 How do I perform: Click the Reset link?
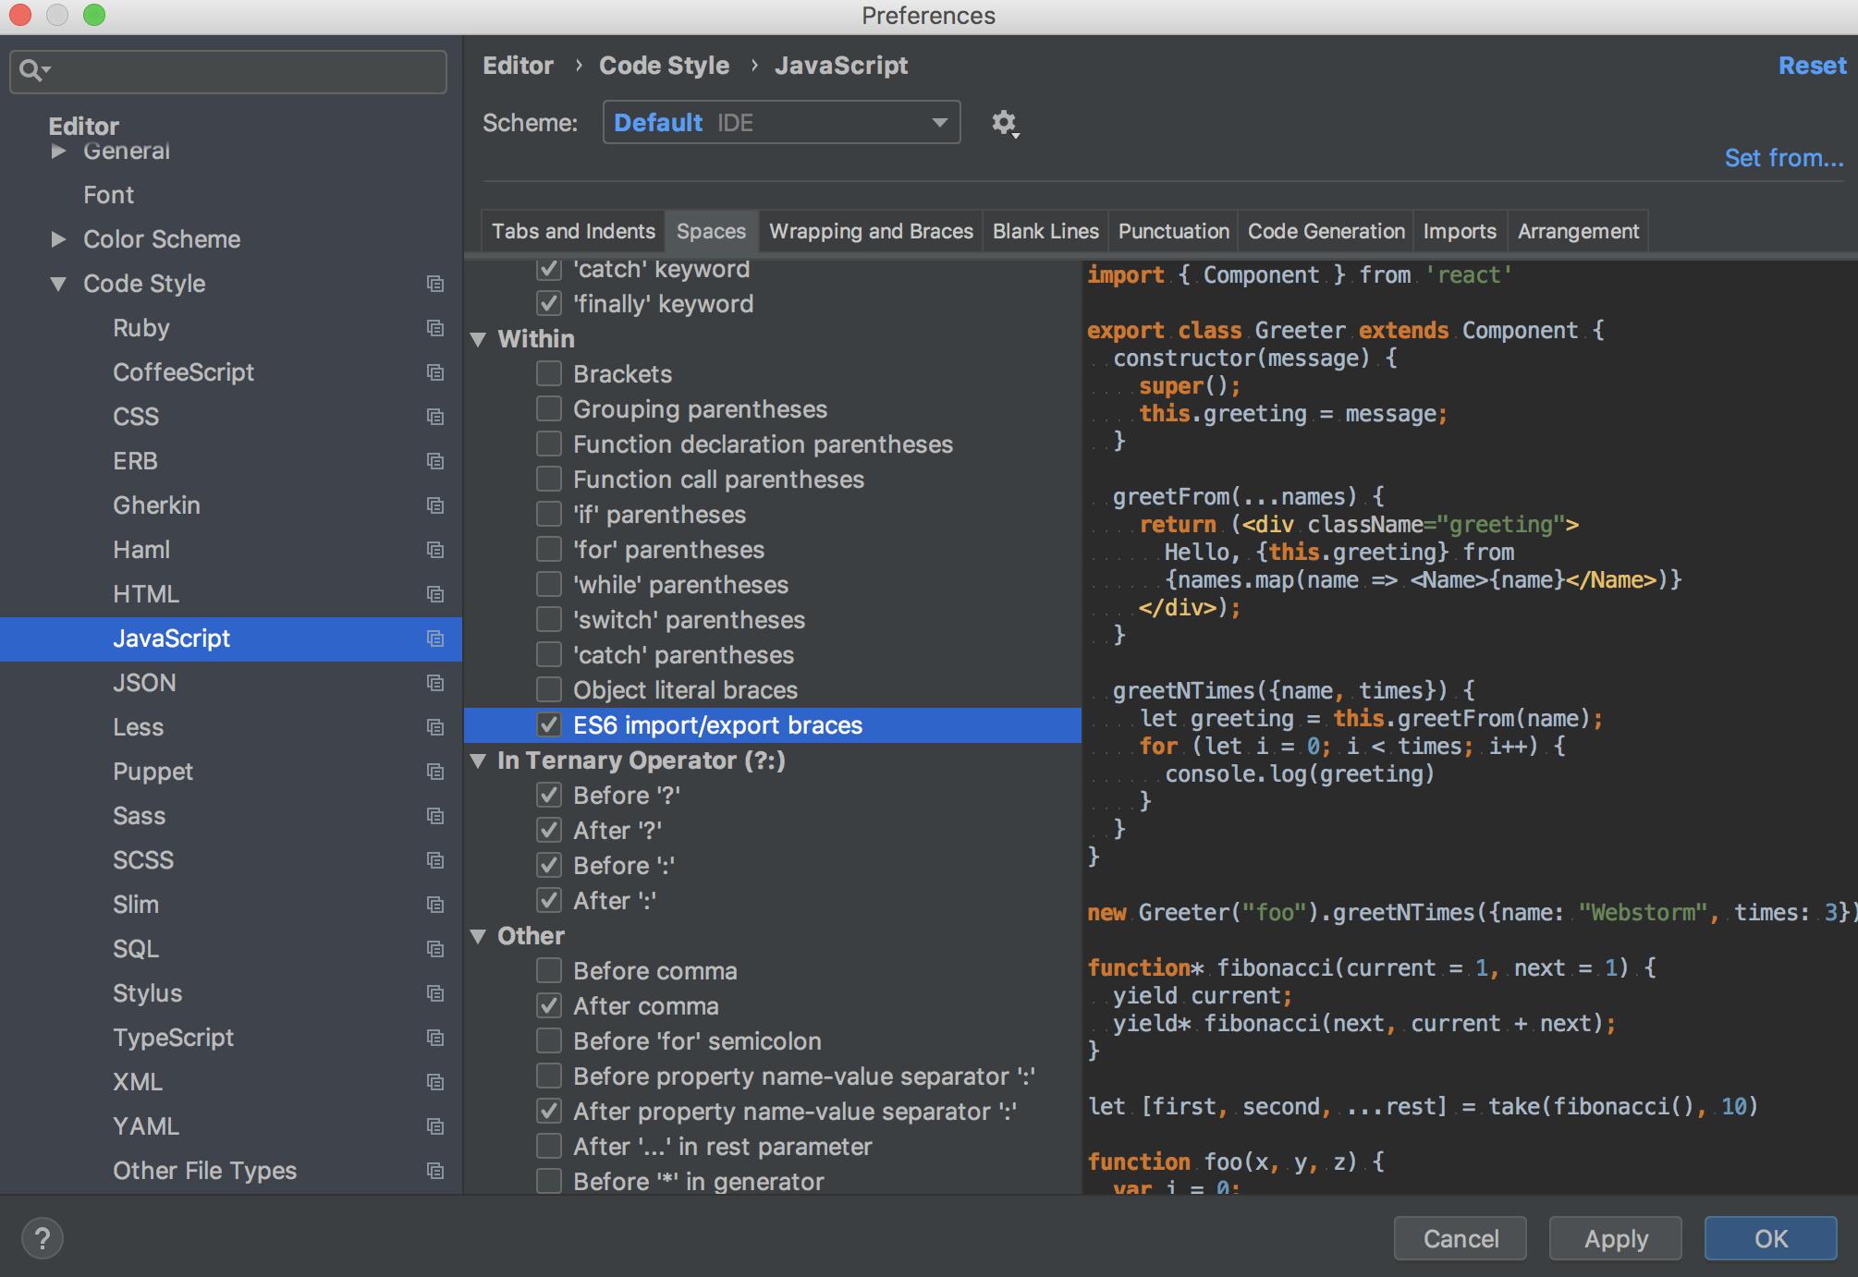pos(1812,66)
